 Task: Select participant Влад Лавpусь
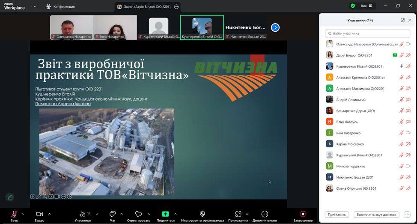click(x=368, y=122)
